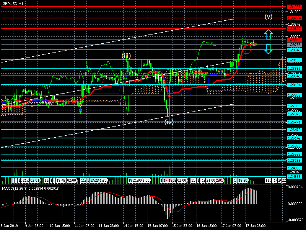306x230 pixels.
Task: Click the 18:30 event time marker
Action: [243, 180]
